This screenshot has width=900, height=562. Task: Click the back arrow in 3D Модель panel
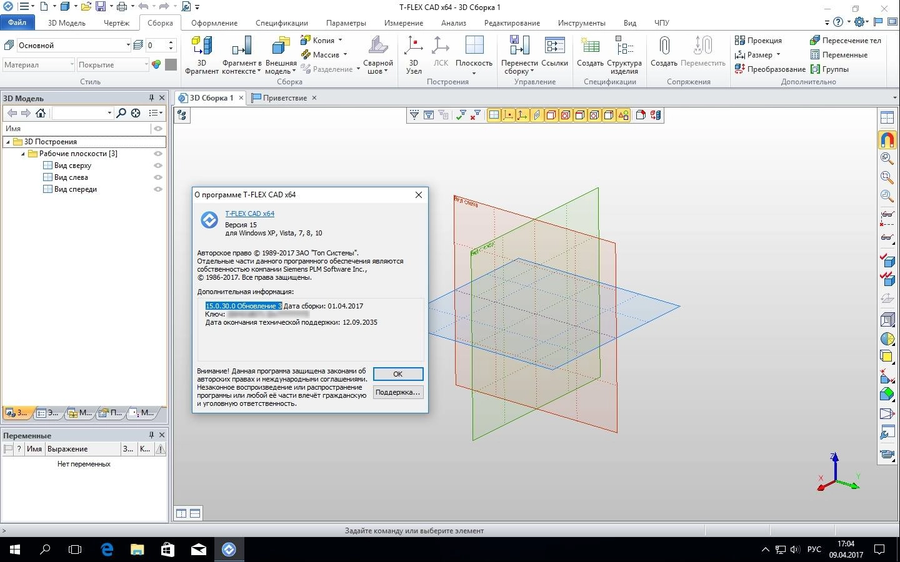click(11, 113)
